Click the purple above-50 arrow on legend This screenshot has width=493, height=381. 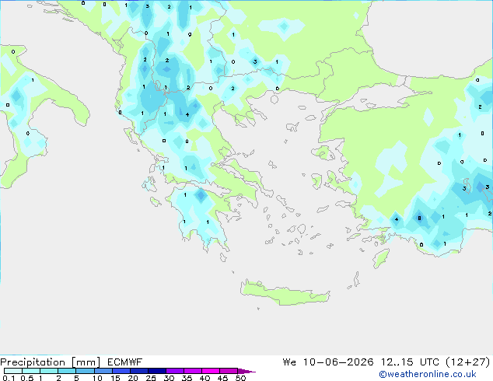pos(247,371)
